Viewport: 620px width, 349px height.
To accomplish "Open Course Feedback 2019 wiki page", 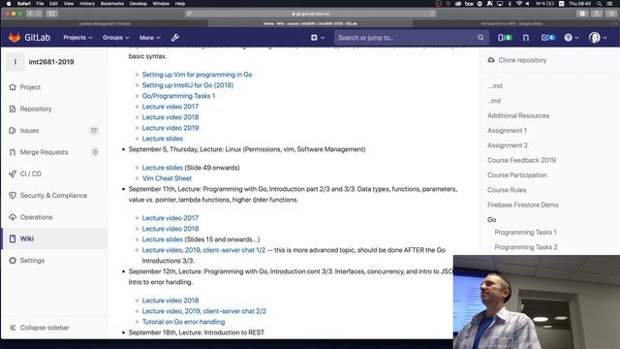I will click(521, 160).
